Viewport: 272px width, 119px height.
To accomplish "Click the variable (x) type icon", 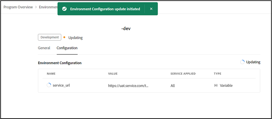I will [216, 86].
